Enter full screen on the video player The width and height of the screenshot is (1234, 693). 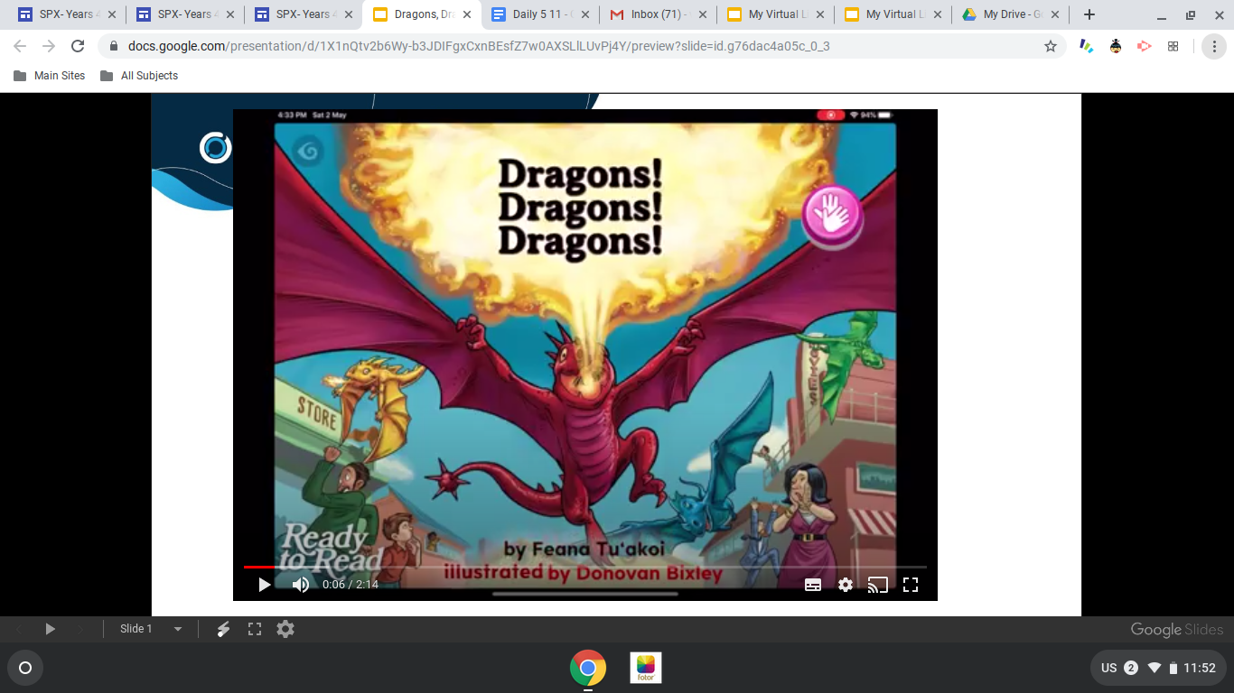point(911,585)
